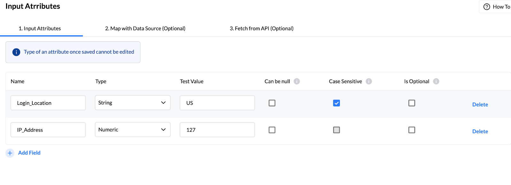Edit the IP_Address name field
The height and width of the screenshot is (185, 511).
48,130
